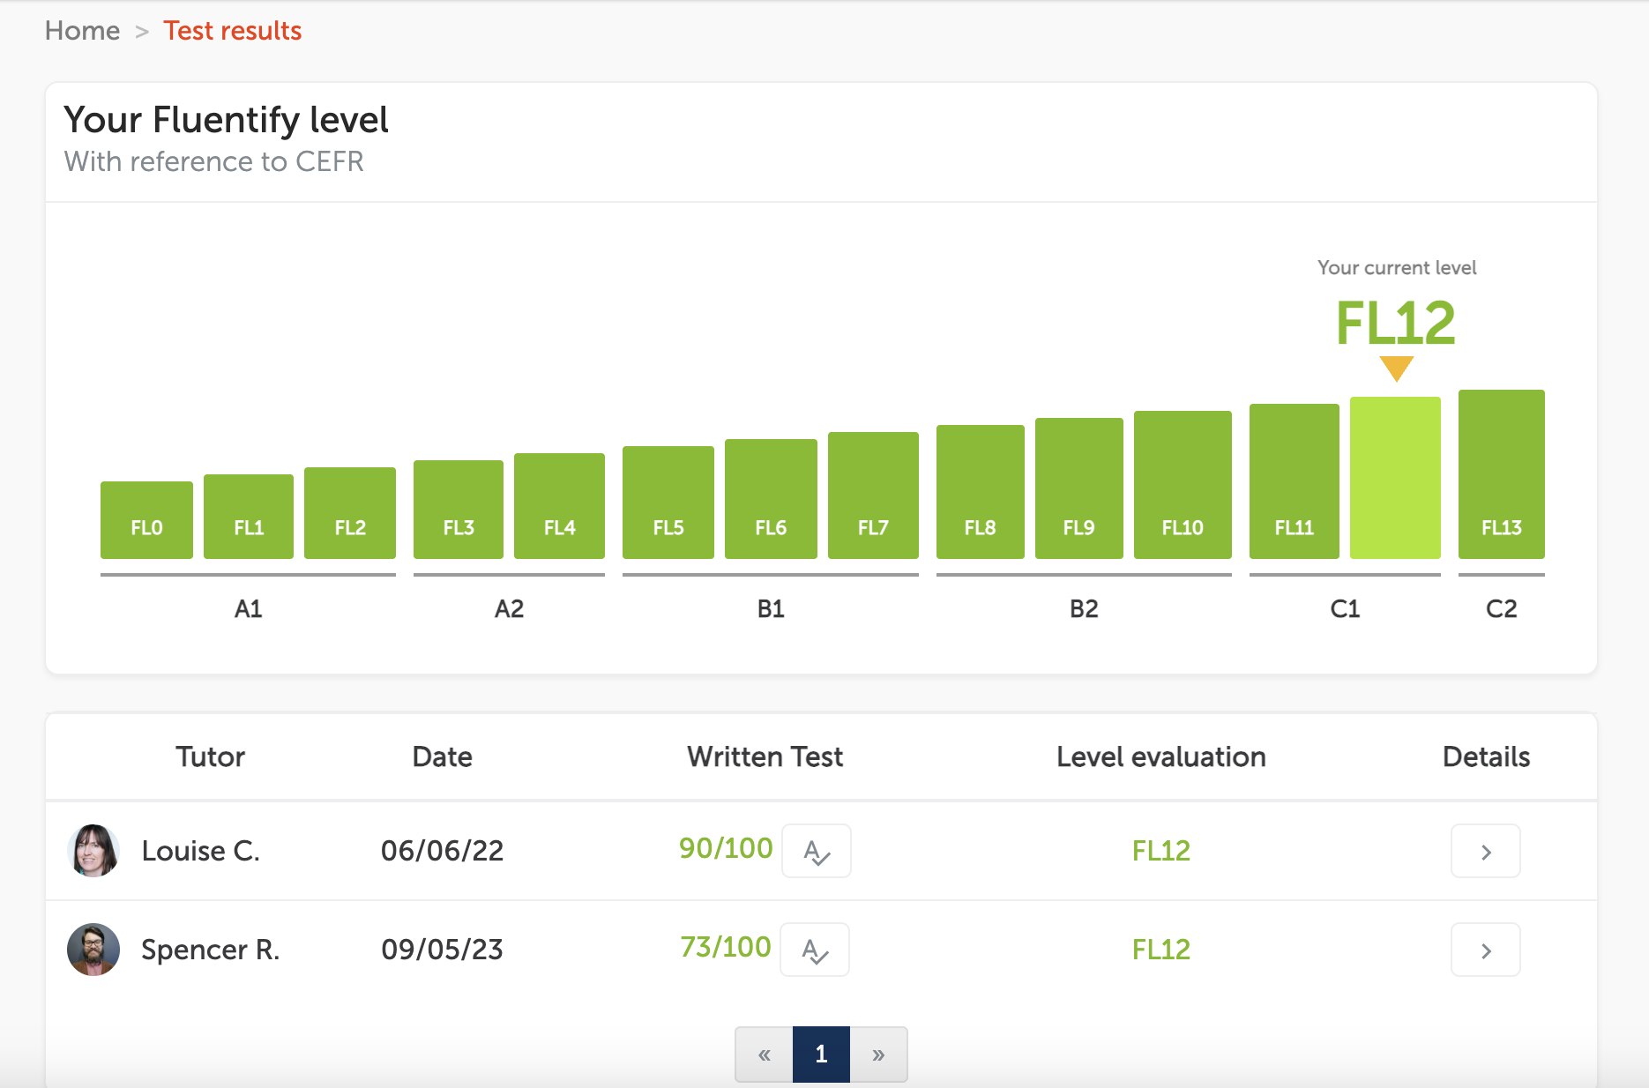Click the FL5 level bar

click(x=668, y=503)
